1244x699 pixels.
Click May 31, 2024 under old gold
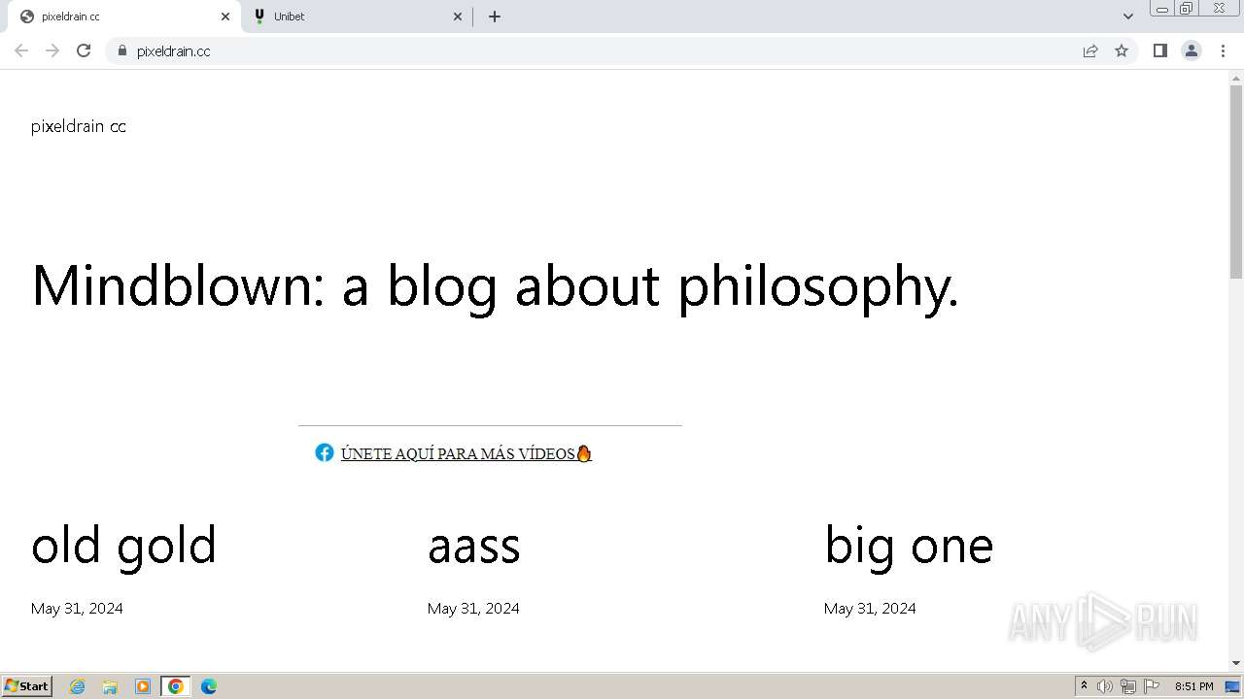click(x=77, y=609)
